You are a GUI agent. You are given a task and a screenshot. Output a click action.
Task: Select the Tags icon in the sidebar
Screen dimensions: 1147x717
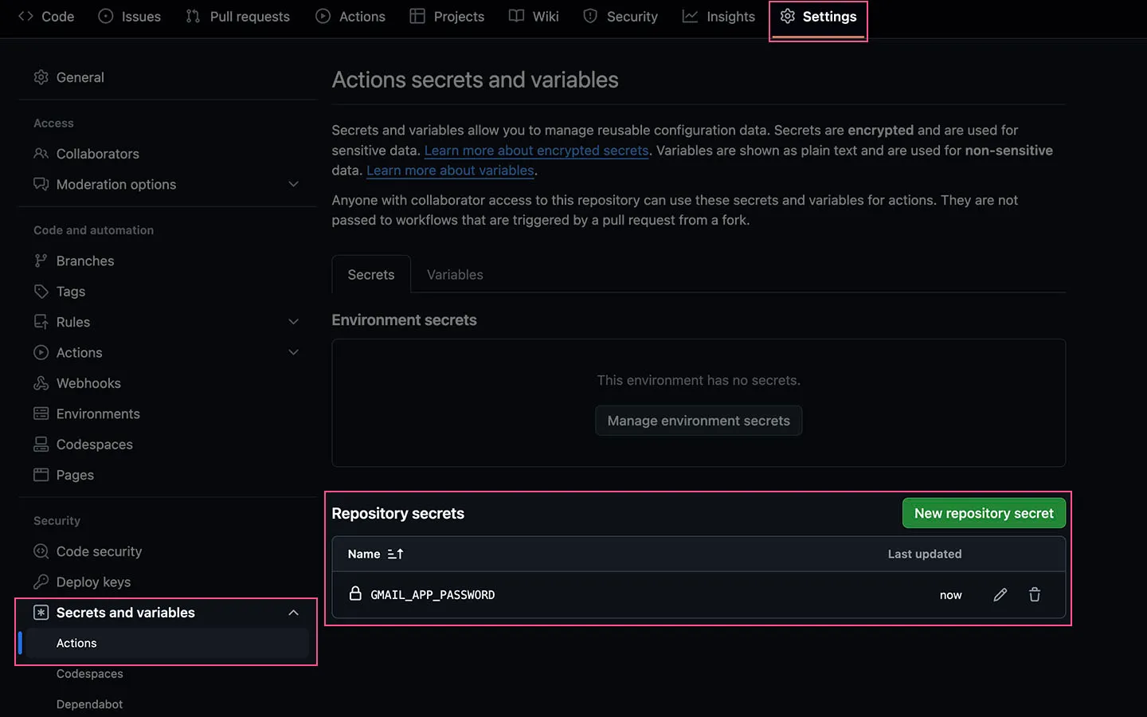click(41, 292)
